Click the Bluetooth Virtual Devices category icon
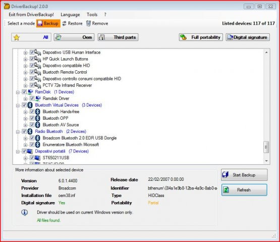The width and height of the screenshot is (280, 242). 30,105
